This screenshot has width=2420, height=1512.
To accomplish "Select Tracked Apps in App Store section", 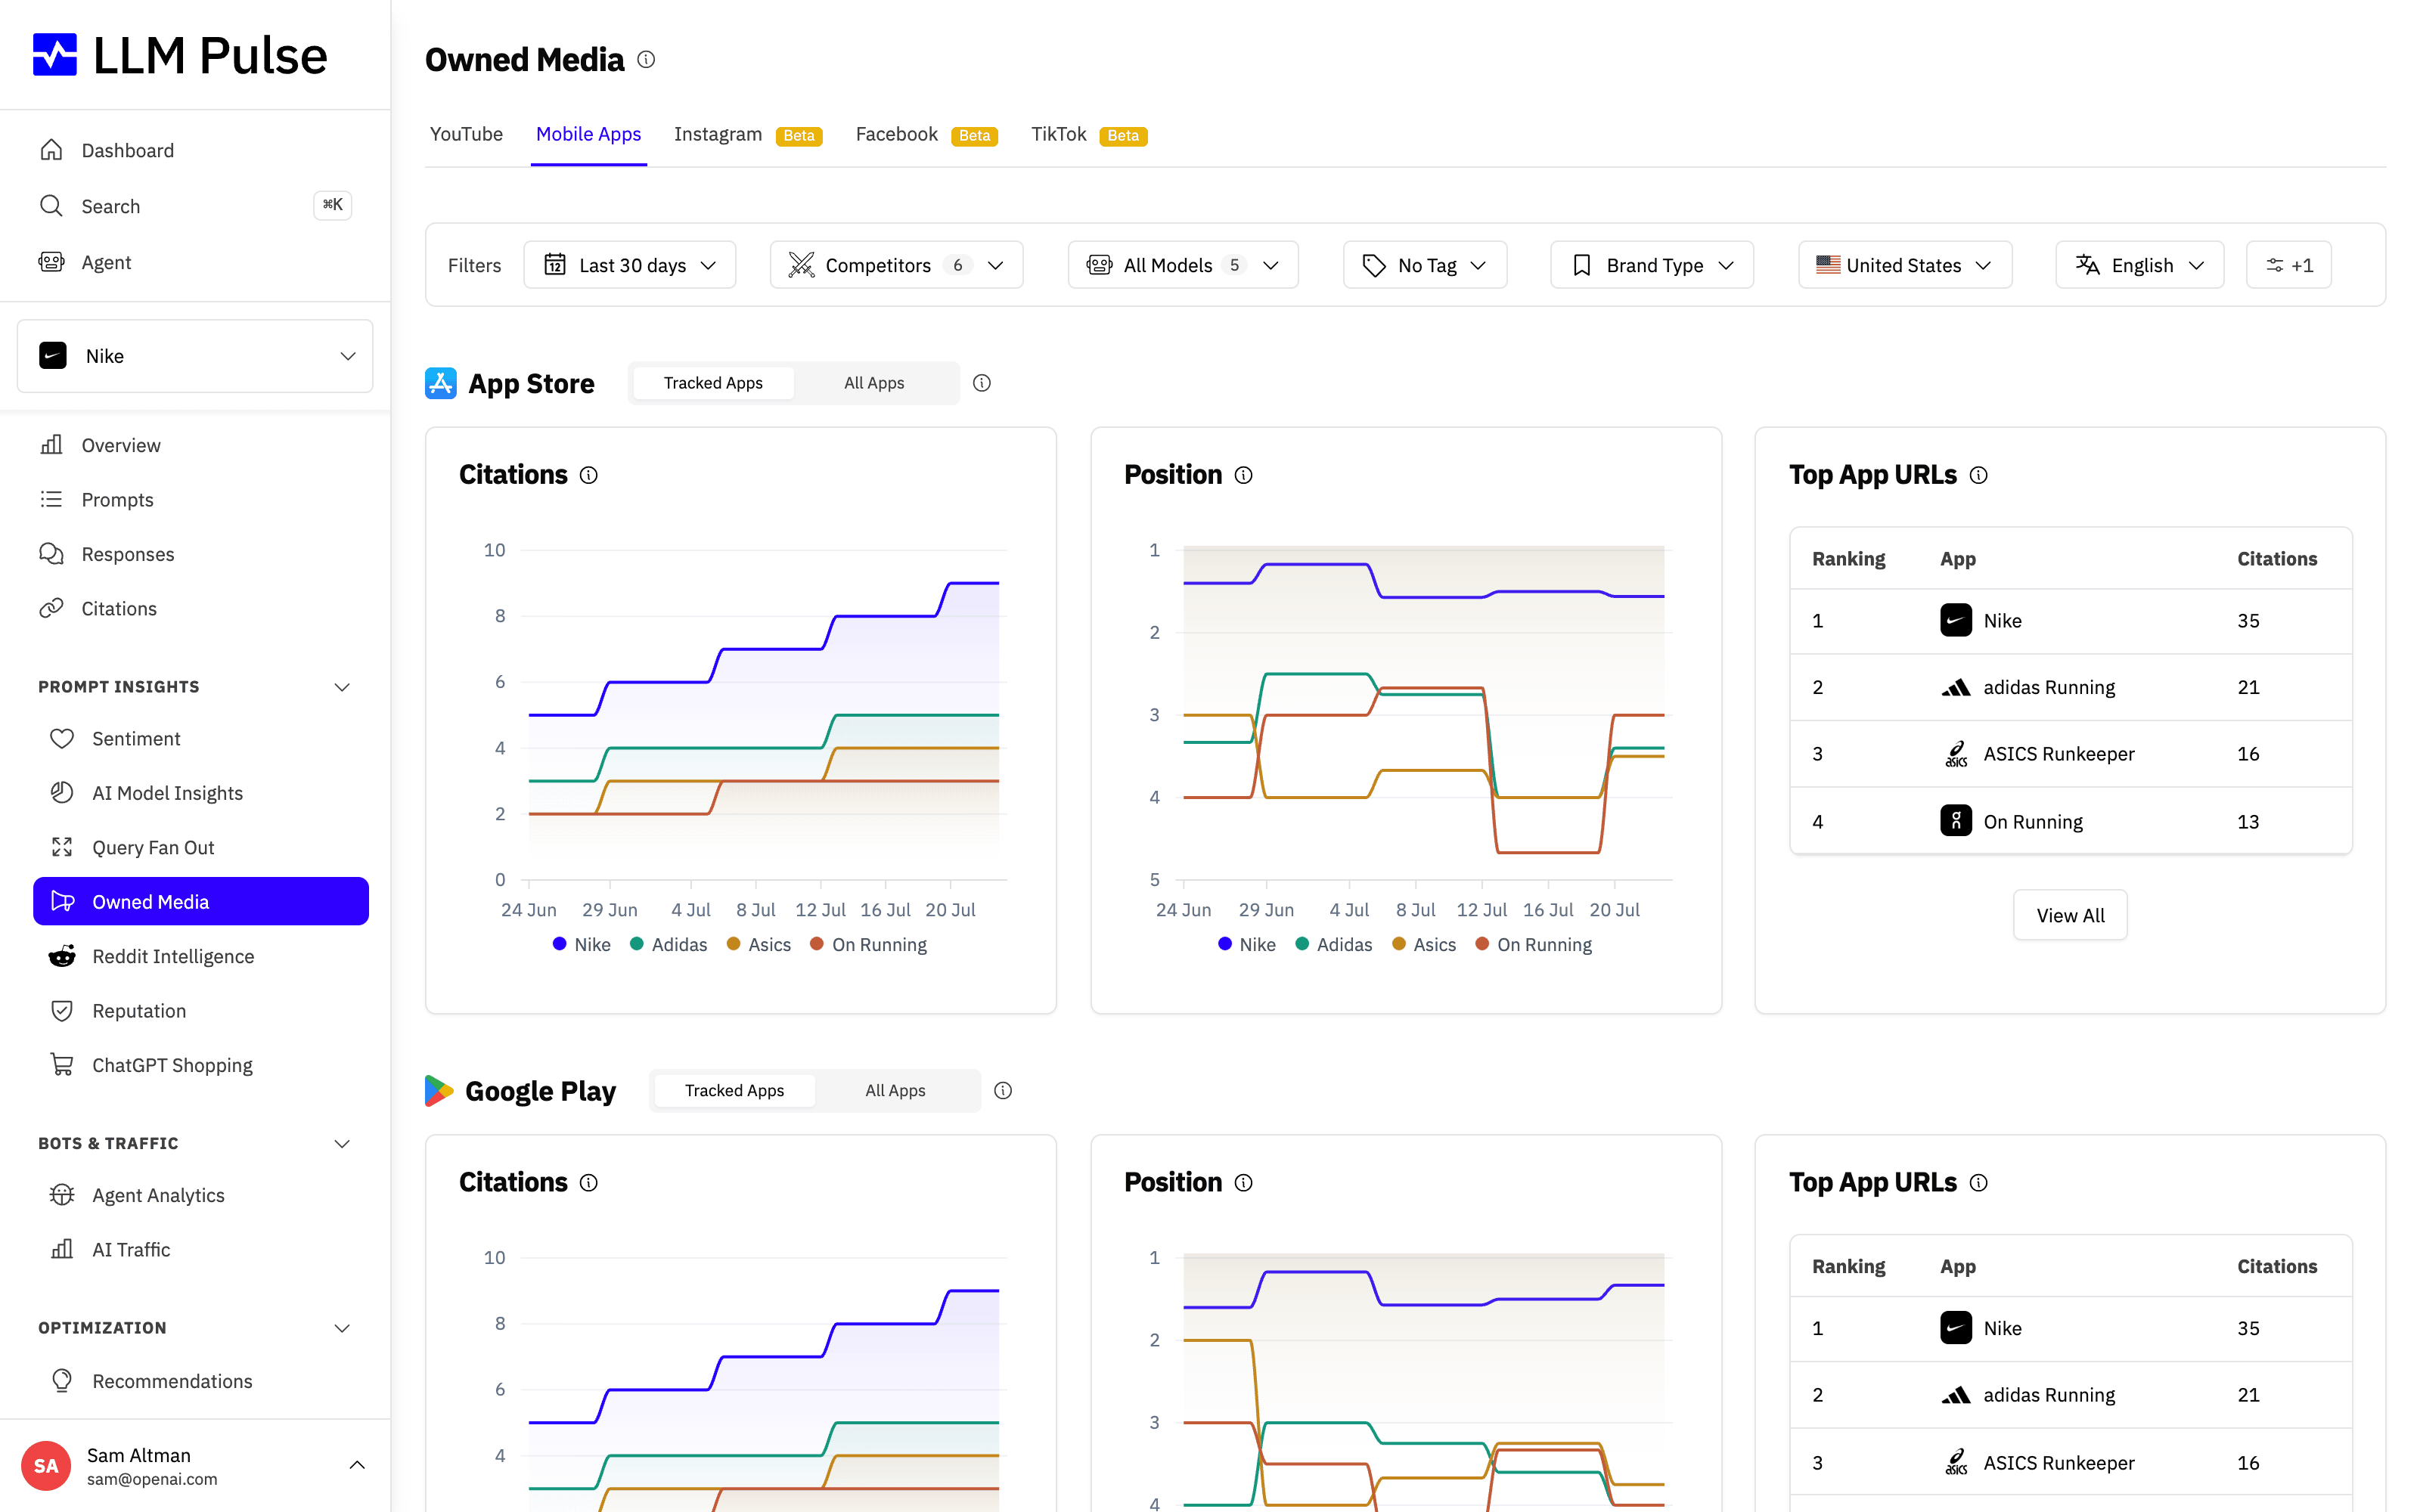I will (713, 383).
